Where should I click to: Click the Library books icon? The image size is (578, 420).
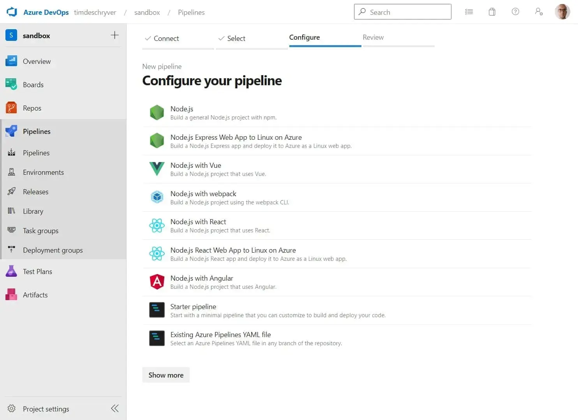(x=11, y=211)
